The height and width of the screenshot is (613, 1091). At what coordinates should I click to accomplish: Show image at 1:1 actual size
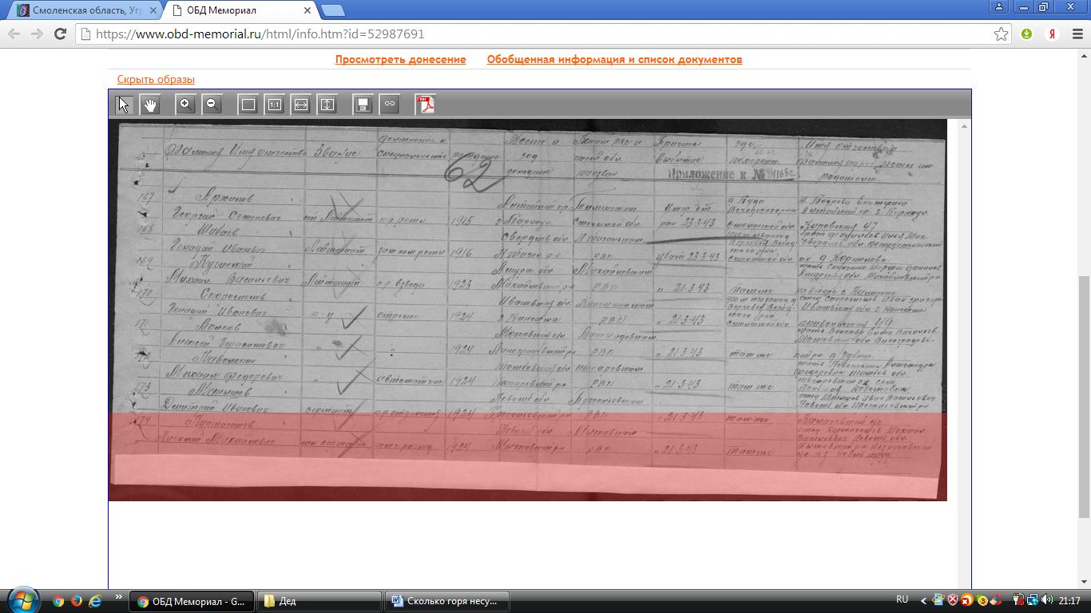click(x=275, y=105)
